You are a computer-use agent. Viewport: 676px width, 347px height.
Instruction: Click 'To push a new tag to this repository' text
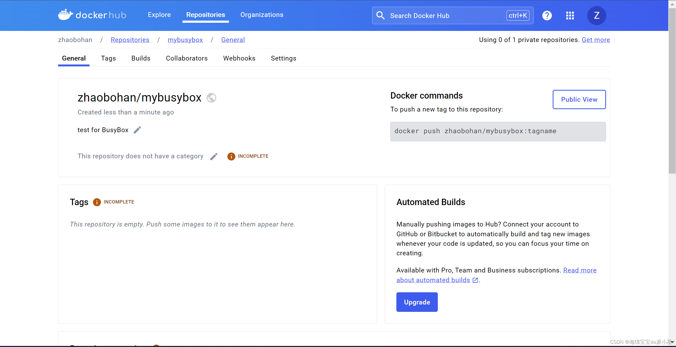447,109
